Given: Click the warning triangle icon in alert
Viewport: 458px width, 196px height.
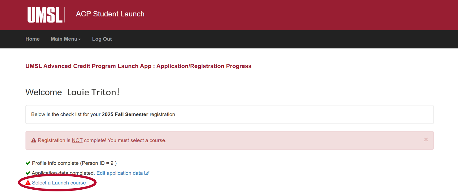Looking at the screenshot, I should [34, 140].
